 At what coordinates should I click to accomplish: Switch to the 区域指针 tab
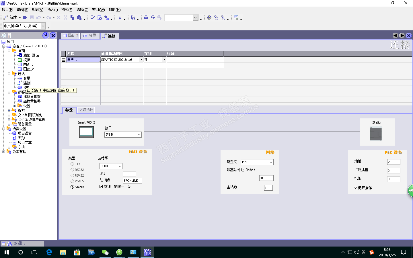[86, 110]
